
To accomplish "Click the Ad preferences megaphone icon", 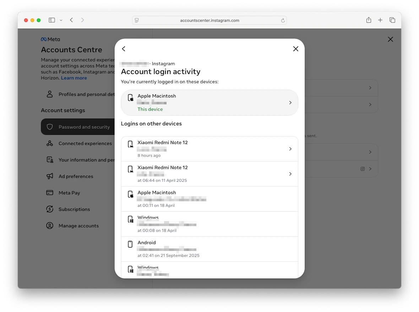I will (50, 176).
